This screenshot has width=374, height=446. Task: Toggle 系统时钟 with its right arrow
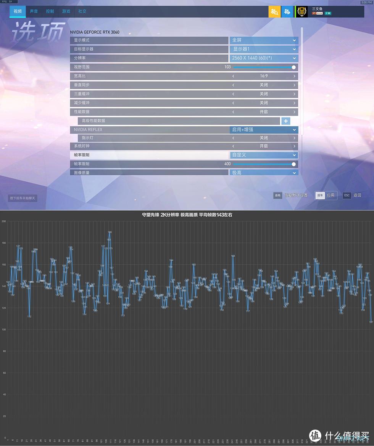(x=294, y=146)
